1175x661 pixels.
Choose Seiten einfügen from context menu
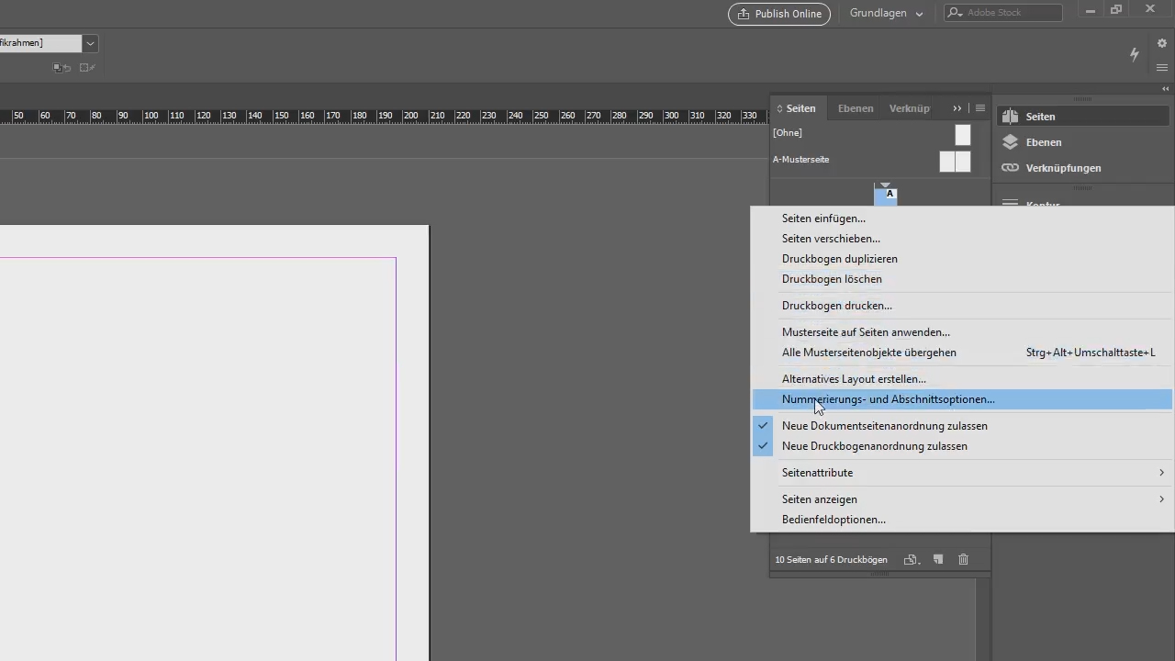tap(823, 218)
